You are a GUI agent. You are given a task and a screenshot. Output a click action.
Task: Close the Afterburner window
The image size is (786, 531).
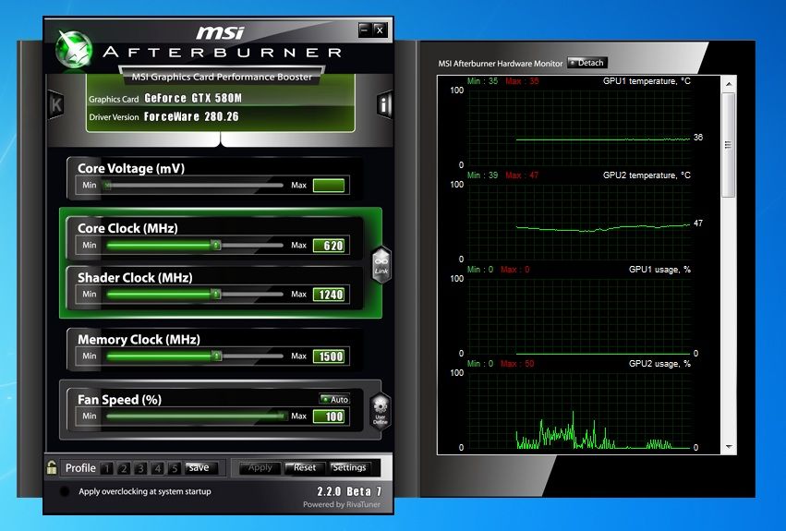[380, 30]
